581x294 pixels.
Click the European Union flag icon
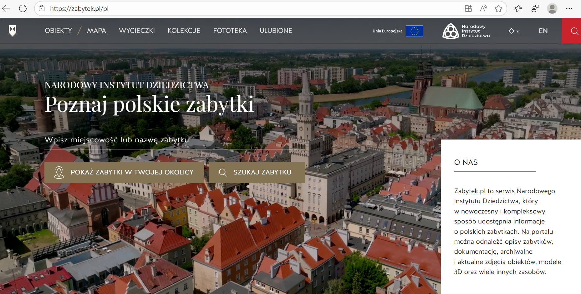coord(414,31)
